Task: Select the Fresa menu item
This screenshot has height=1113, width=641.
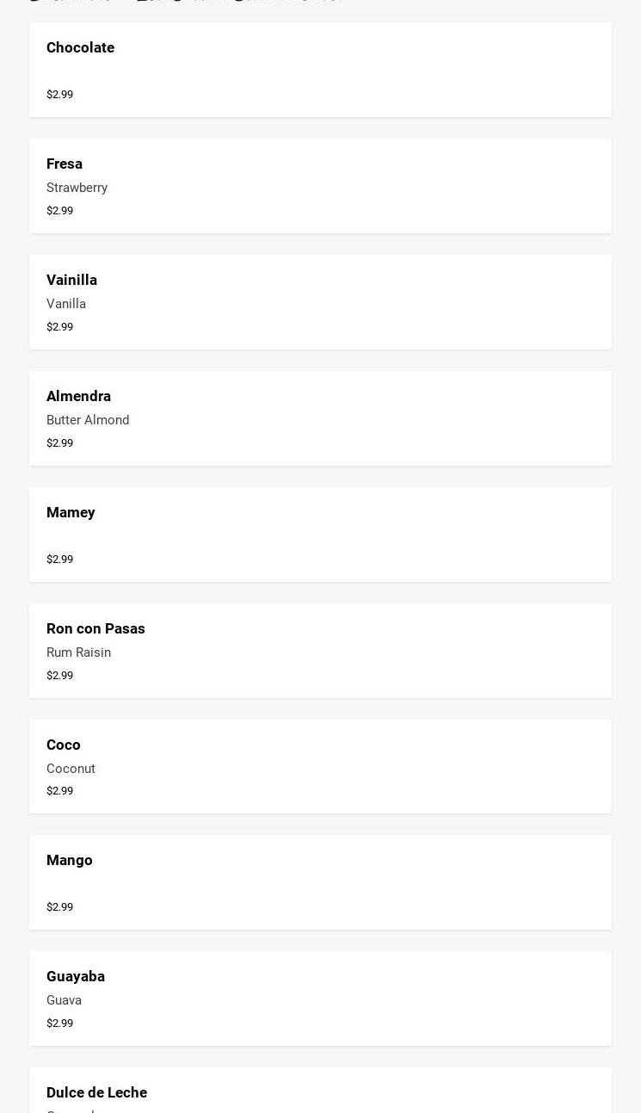Action: [x=65, y=164]
